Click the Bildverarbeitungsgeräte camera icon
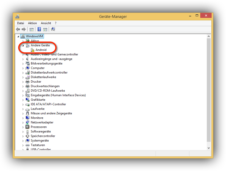226x171 pixels. (x=28, y=63)
